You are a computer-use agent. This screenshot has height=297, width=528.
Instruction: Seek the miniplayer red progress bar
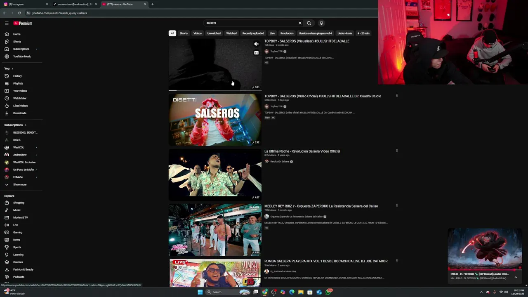pos(485,270)
